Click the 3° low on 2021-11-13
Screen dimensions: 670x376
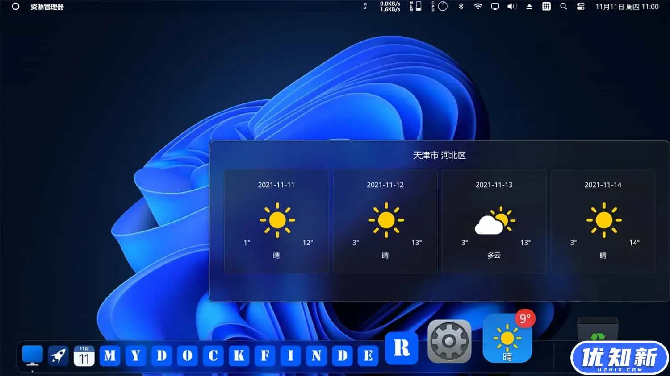(465, 243)
